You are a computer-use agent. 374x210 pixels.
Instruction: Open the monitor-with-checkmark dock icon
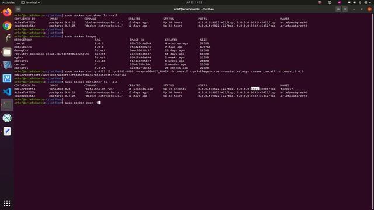[7, 65]
